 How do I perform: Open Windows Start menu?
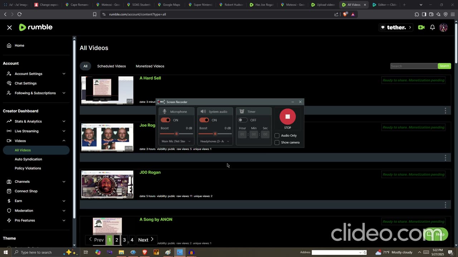coord(5,252)
